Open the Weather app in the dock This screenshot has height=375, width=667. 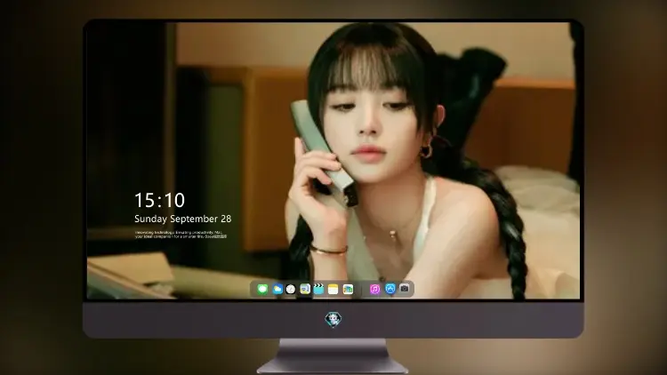coord(277,289)
